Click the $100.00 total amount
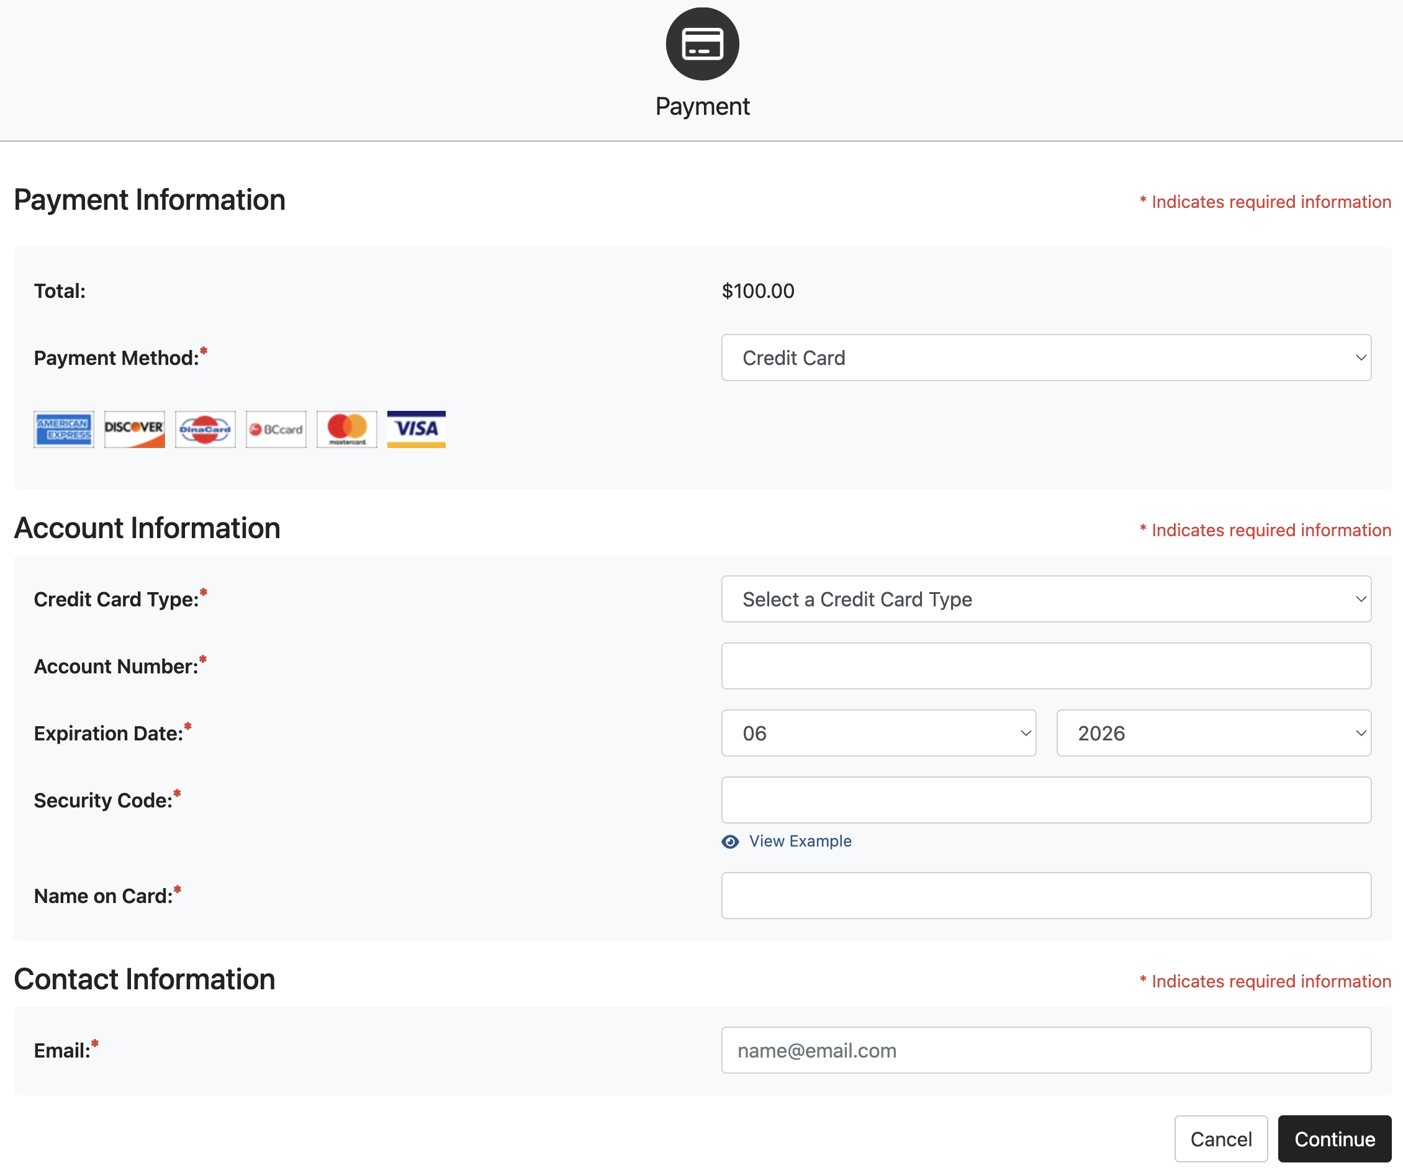The height and width of the screenshot is (1173, 1403). [x=757, y=291]
